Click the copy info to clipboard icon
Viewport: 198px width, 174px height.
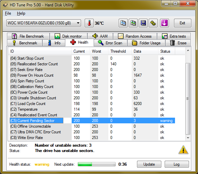point(123,23)
